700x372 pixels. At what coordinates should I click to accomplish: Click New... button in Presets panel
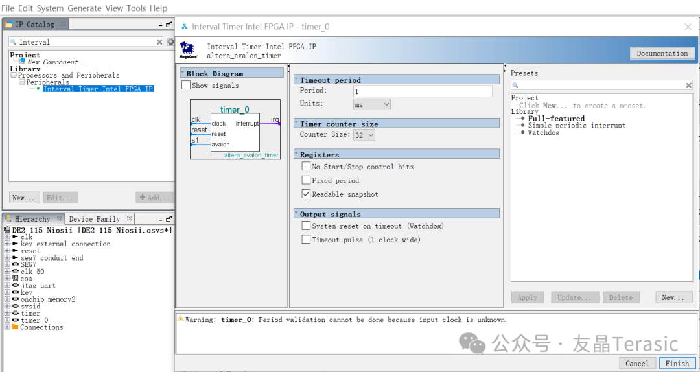tap(673, 297)
